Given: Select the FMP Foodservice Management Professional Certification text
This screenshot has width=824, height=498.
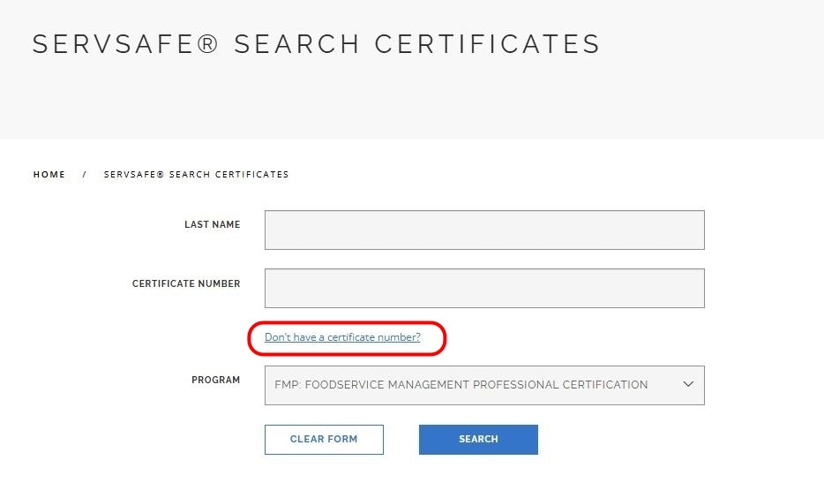Looking at the screenshot, I should click(459, 385).
